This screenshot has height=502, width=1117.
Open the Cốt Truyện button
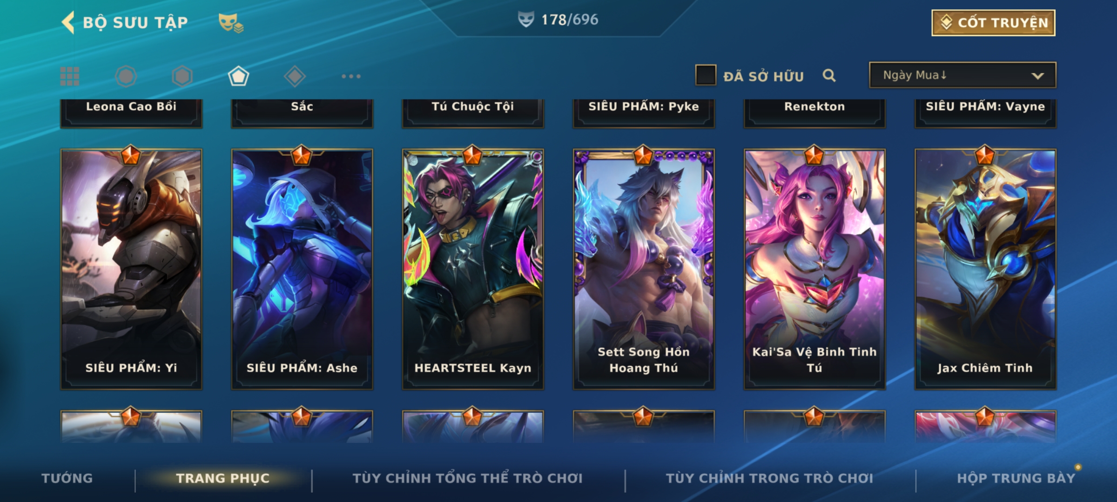(993, 22)
